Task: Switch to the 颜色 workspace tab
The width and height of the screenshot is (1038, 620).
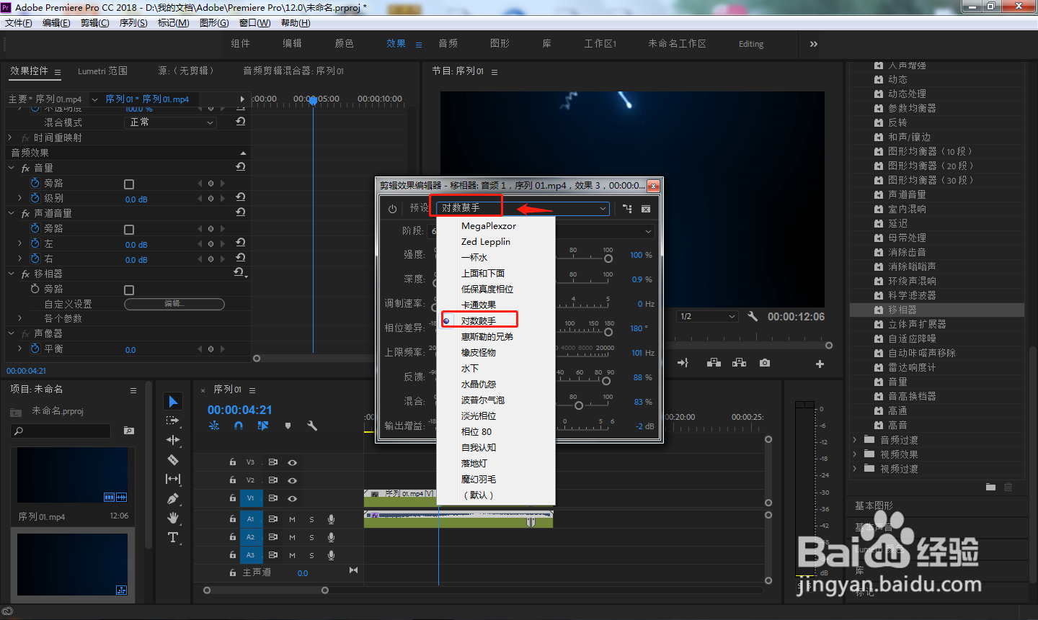Action: point(345,43)
